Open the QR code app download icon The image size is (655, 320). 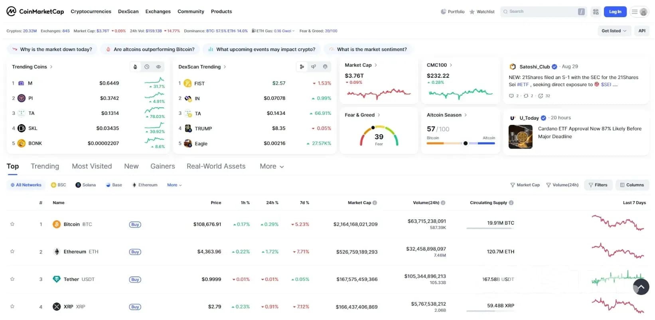[596, 12]
